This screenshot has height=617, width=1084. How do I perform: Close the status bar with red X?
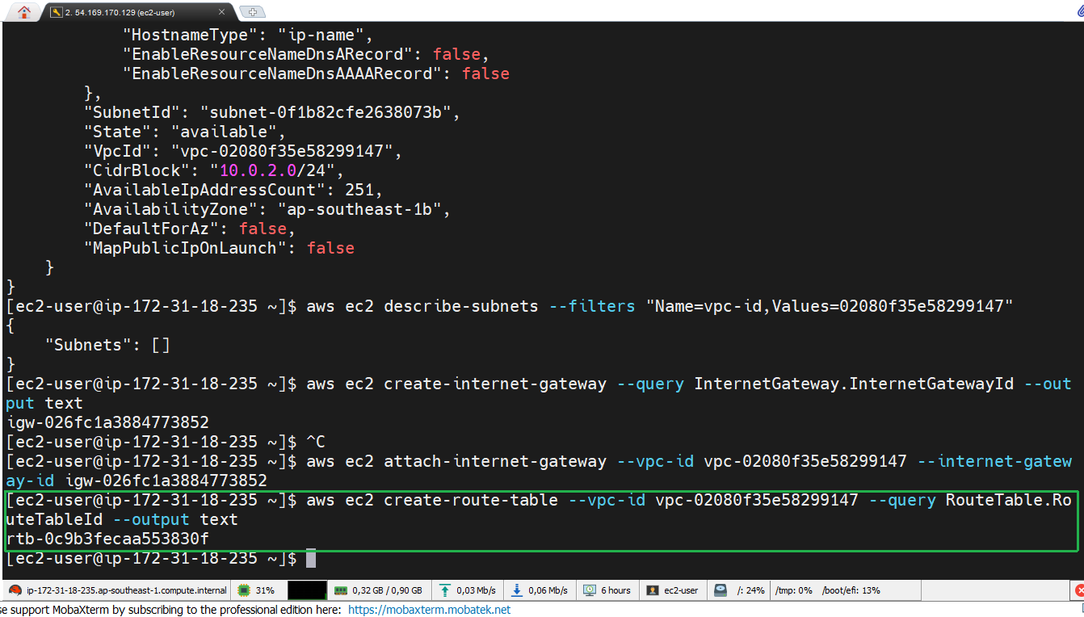(x=1079, y=590)
